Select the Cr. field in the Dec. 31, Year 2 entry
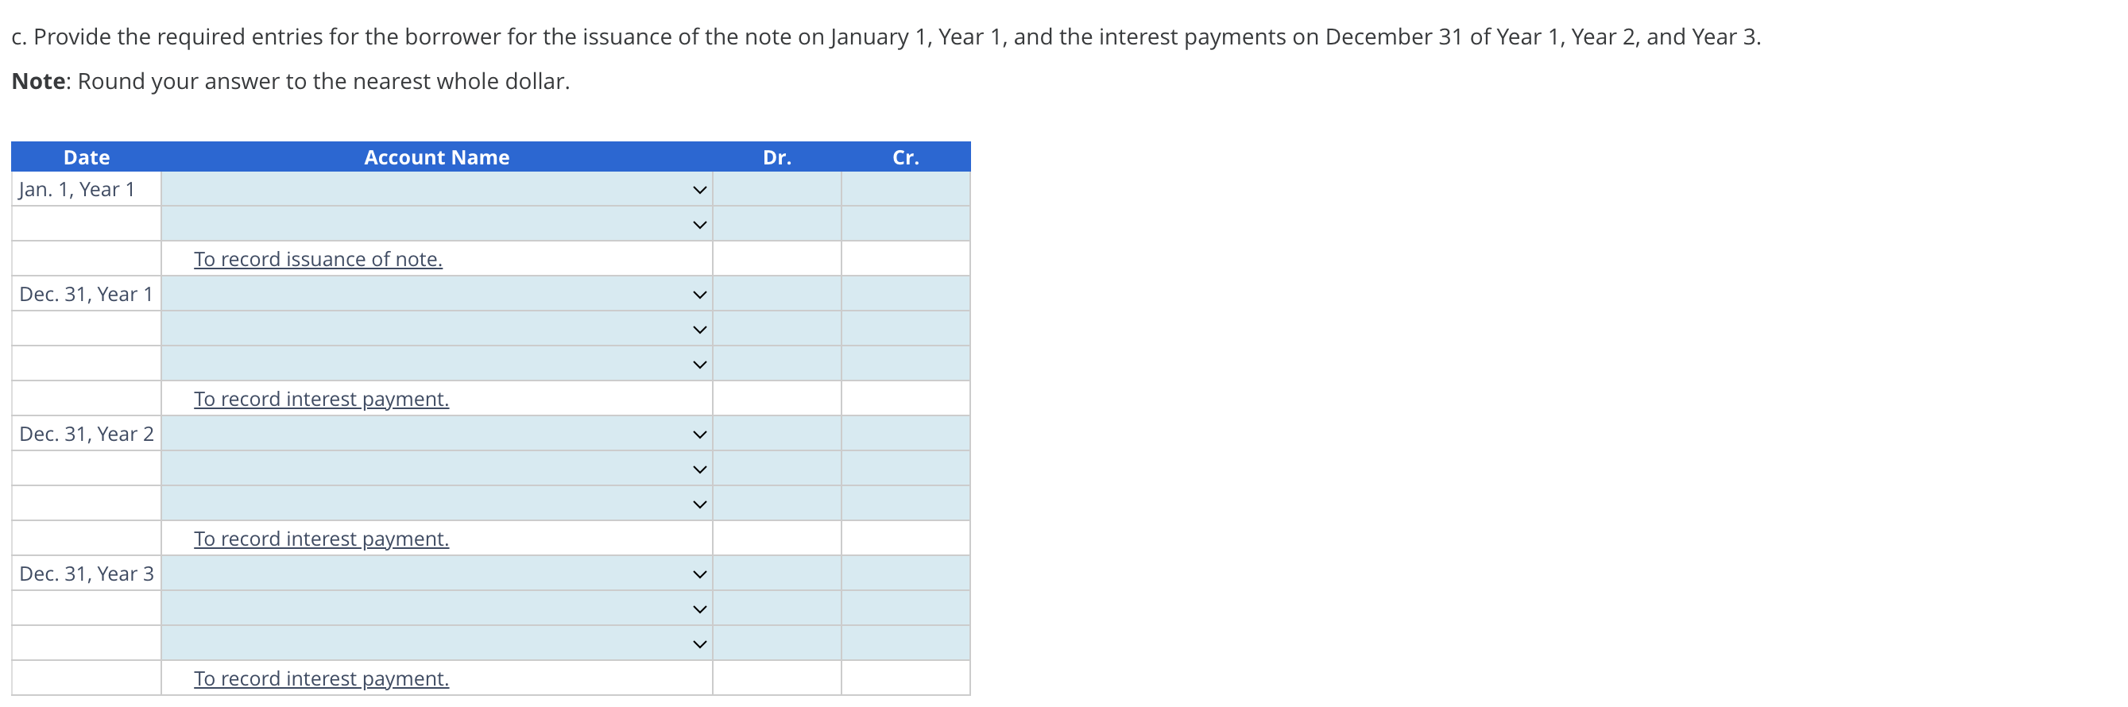This screenshot has height=707, width=2128. 904,433
